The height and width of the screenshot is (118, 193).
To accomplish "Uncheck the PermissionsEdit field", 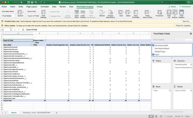I will click(153, 46).
